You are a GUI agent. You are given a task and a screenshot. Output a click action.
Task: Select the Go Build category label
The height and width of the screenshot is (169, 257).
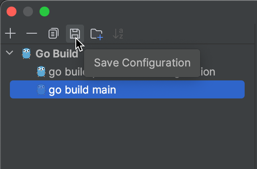click(x=57, y=54)
